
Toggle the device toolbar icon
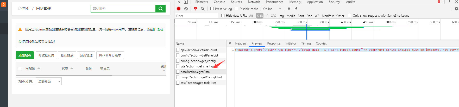[186, 2]
